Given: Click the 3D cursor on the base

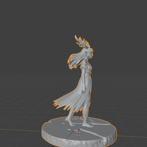Looking at the screenshot, I should coord(78,134).
